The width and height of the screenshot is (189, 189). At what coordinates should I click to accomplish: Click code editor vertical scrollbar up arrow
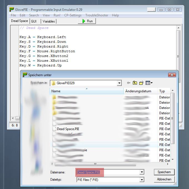178,28
